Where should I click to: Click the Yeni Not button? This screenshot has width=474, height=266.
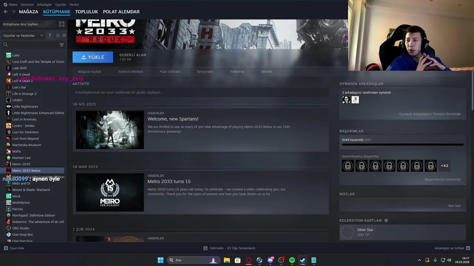tap(454, 206)
